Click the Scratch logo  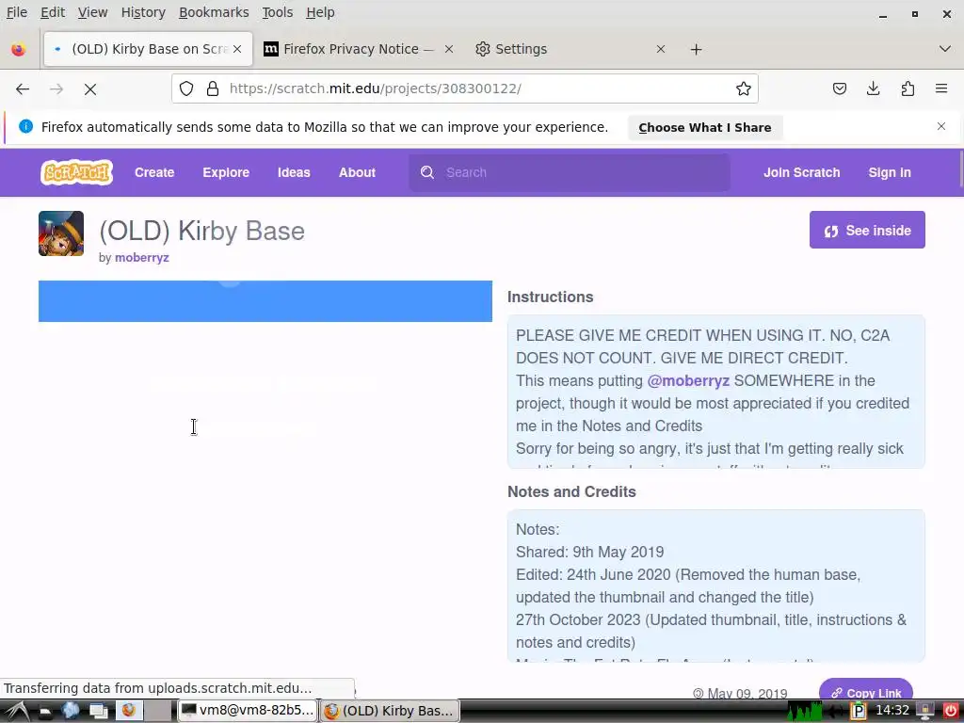tap(77, 172)
